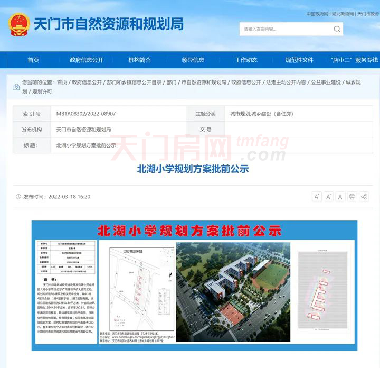Increase the article font size
Screen dimensions: 380x368
pyautogui.click(x=317, y=197)
